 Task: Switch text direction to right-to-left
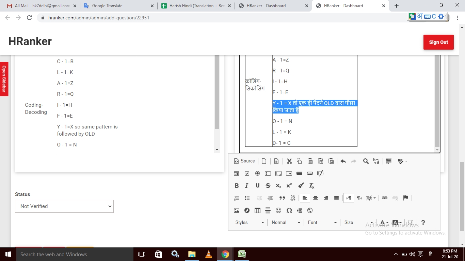[x=359, y=198]
